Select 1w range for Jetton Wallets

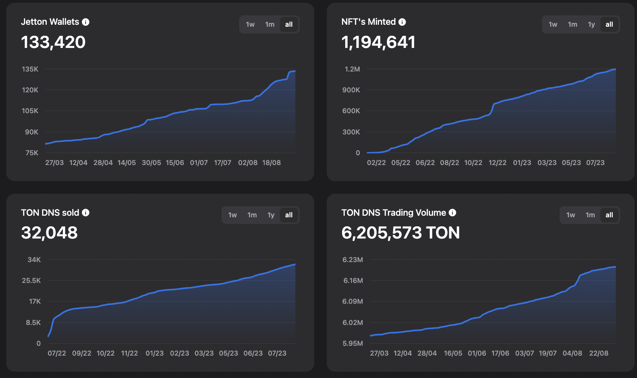(250, 24)
